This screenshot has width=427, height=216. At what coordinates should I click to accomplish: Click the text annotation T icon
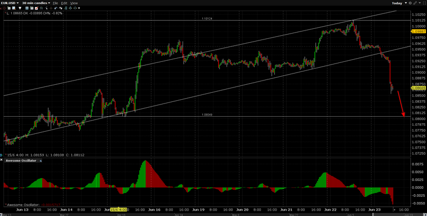(x=27, y=8)
